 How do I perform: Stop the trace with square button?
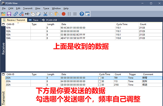pyautogui.click(x=75, y=14)
